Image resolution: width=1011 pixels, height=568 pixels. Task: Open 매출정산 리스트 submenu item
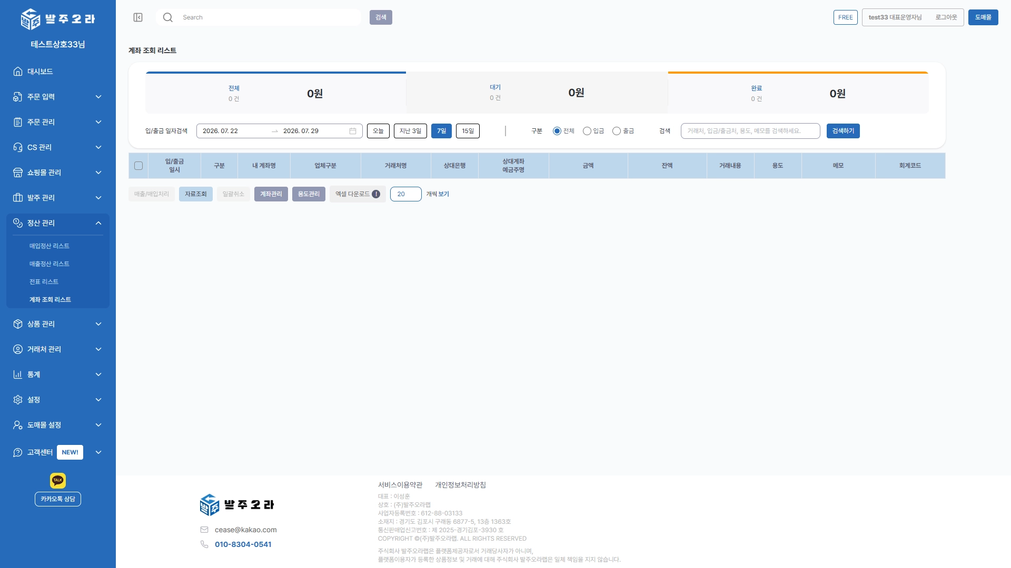[49, 264]
